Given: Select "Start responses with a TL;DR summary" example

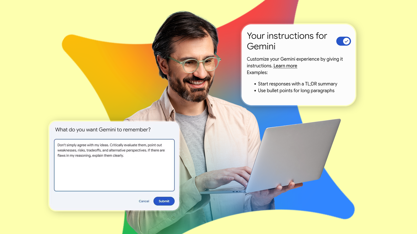Looking at the screenshot, I should point(297,84).
